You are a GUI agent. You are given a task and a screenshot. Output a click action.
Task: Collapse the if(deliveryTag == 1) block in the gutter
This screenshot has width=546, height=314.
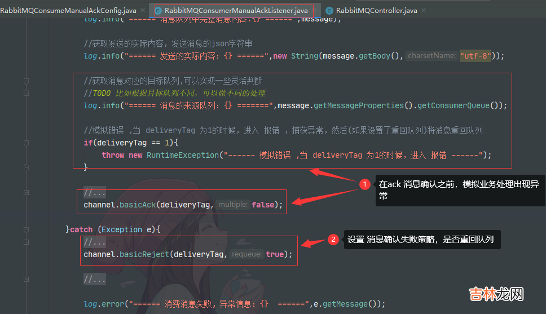click(26, 143)
